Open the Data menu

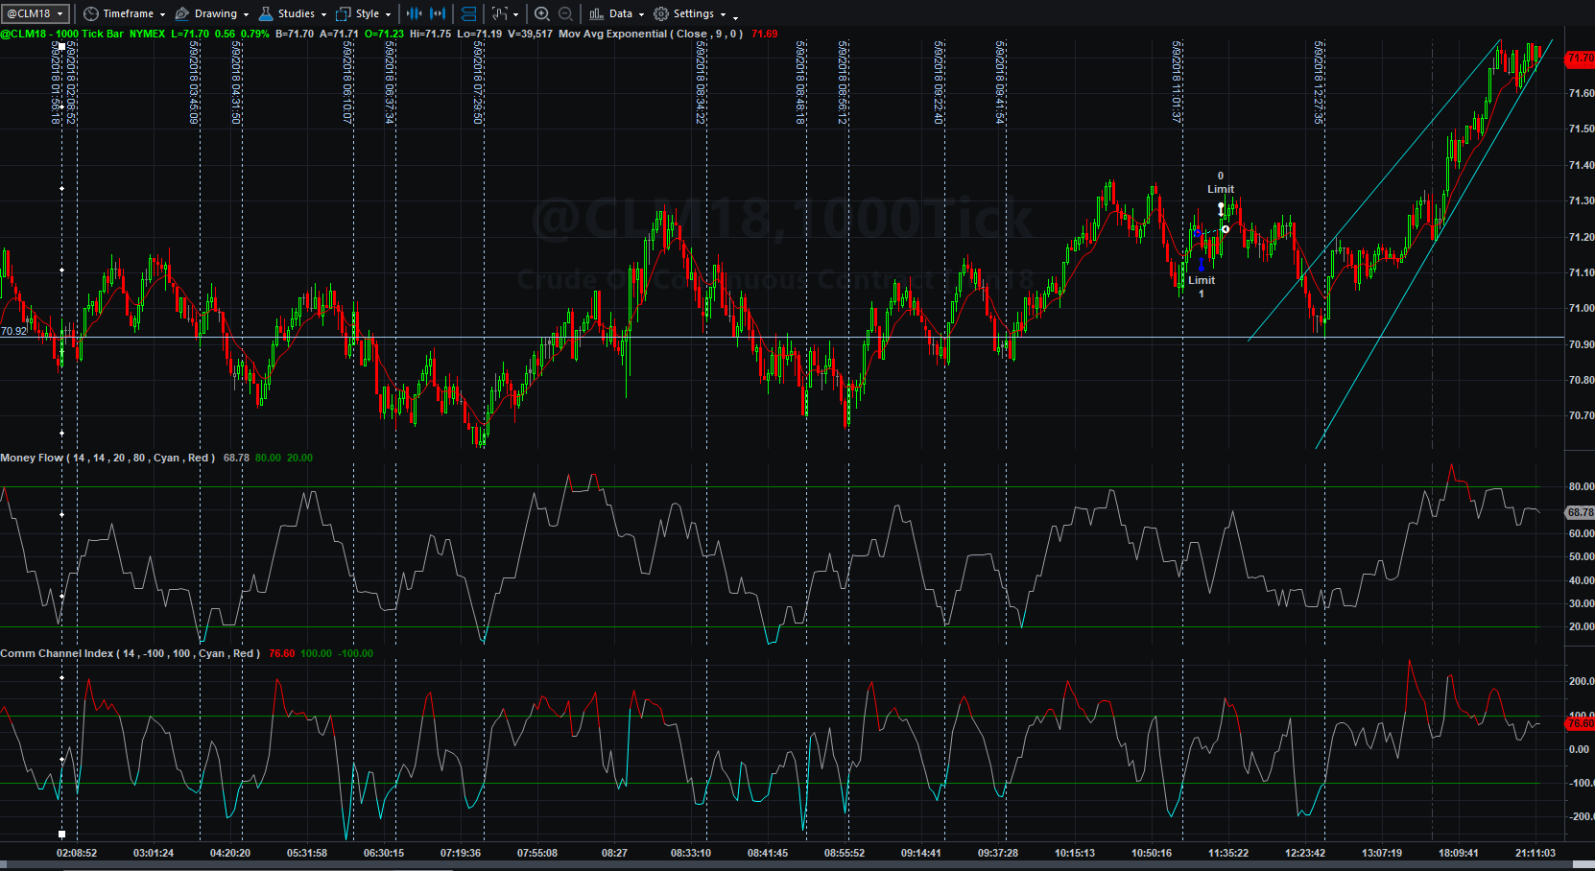[x=616, y=13]
